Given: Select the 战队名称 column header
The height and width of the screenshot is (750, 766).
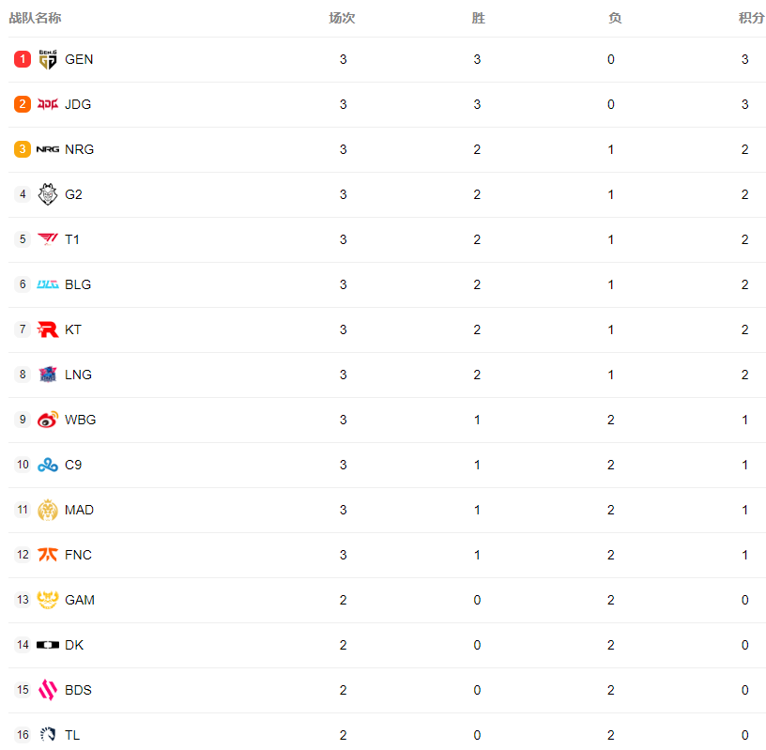Looking at the screenshot, I should pos(35,18).
